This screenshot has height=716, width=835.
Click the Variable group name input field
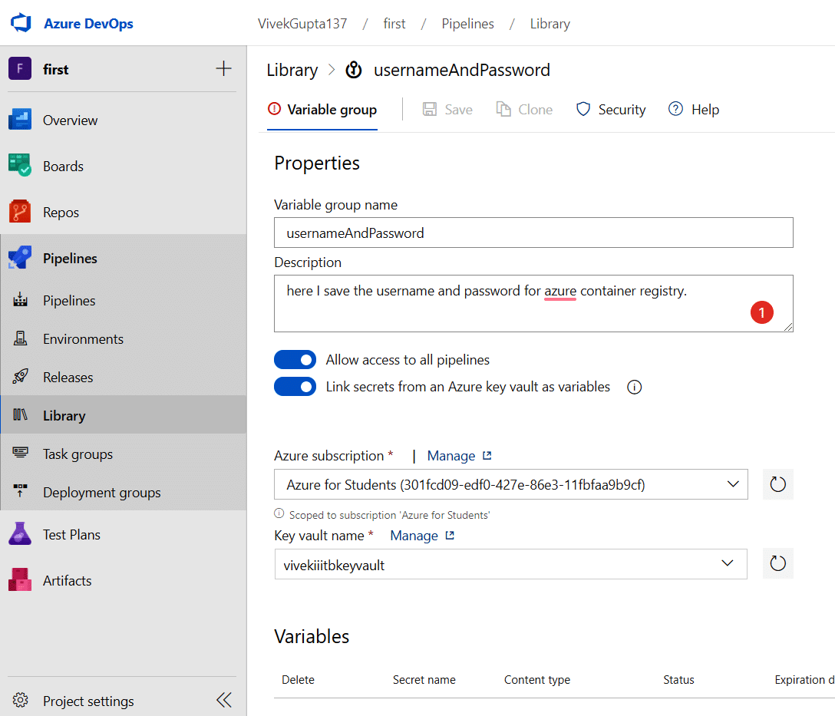tap(533, 233)
